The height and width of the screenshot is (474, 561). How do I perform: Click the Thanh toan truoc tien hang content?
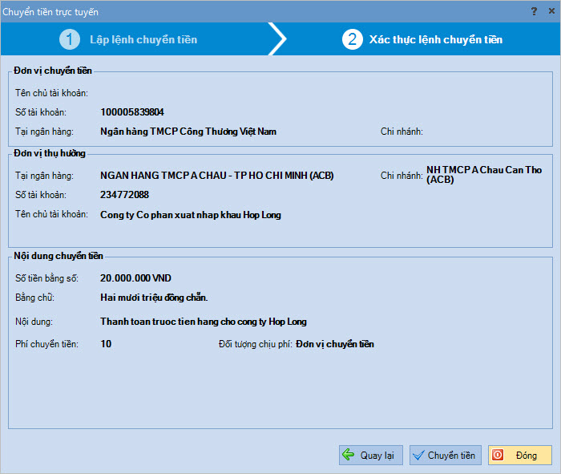click(x=203, y=322)
